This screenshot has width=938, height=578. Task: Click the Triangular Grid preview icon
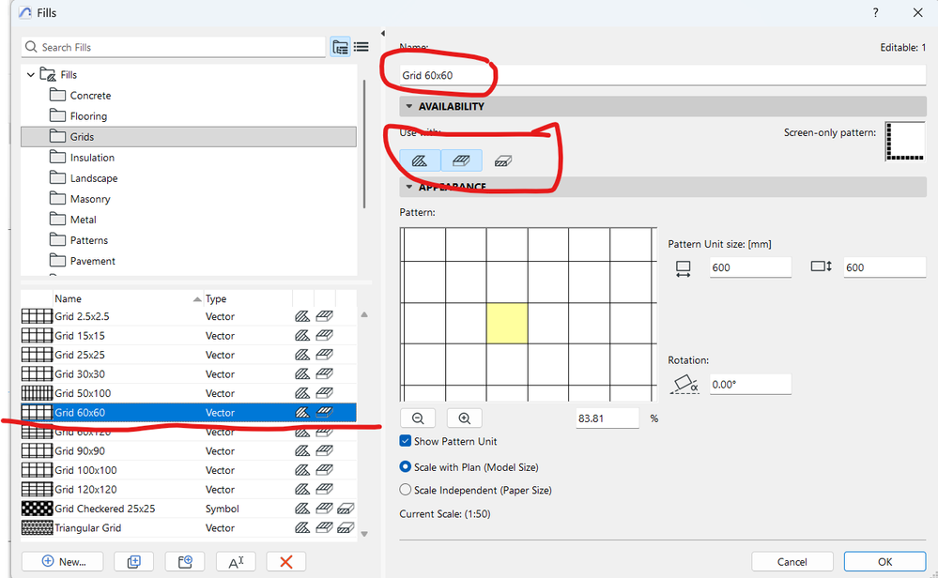(x=38, y=527)
